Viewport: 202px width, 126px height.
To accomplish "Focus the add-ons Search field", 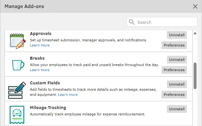I will 162,22.
